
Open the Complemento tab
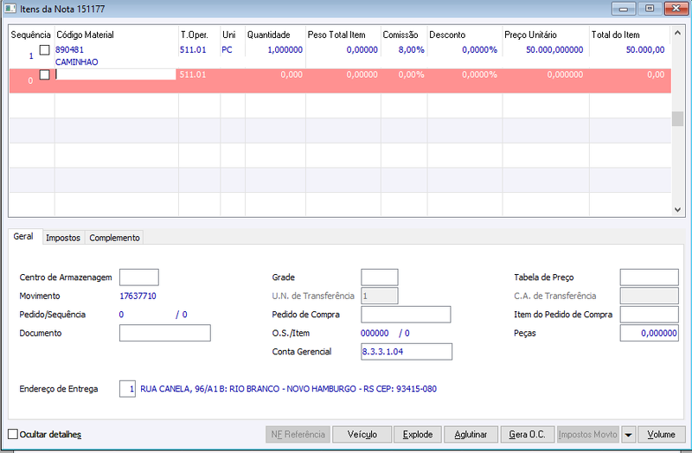tap(114, 238)
